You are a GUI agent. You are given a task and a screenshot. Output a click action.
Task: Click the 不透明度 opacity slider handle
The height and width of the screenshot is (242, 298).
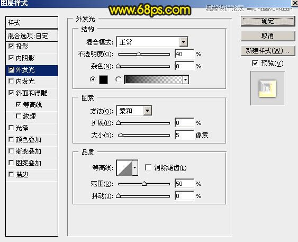click(139, 54)
